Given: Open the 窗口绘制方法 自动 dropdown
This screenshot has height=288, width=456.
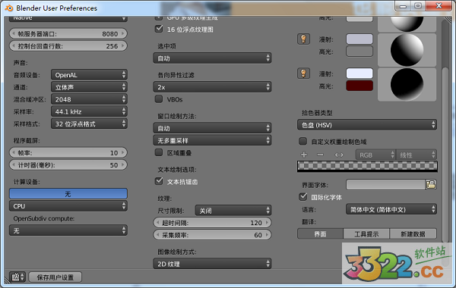Looking at the screenshot, I should [212, 128].
